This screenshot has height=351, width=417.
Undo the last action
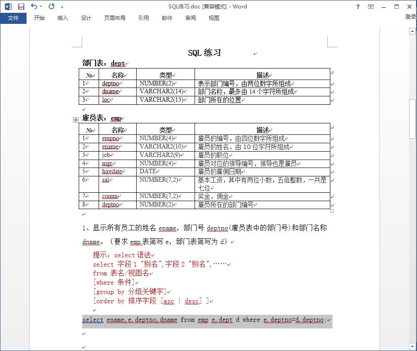[x=34, y=6]
